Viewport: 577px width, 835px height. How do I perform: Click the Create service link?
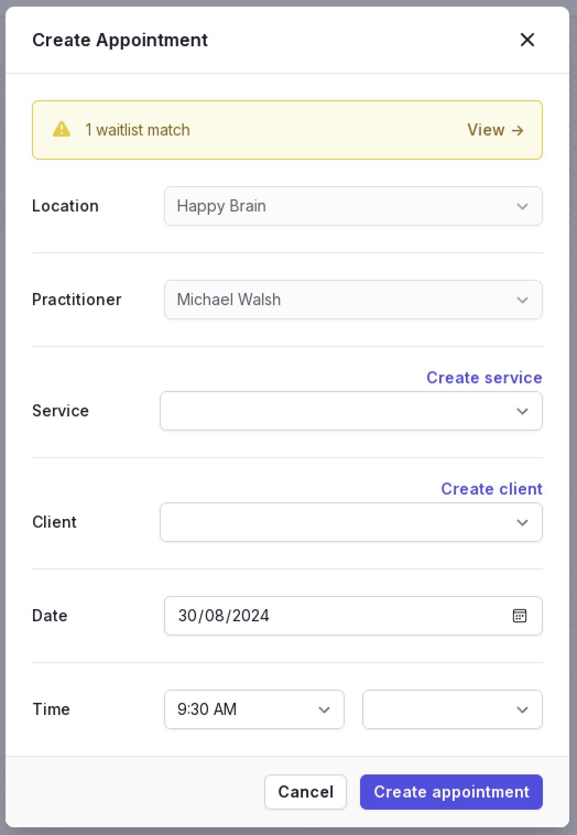coord(484,378)
